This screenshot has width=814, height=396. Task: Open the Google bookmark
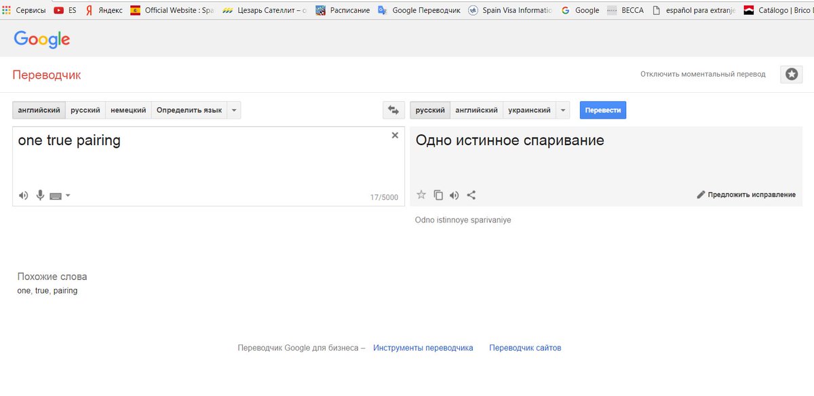[x=580, y=10]
